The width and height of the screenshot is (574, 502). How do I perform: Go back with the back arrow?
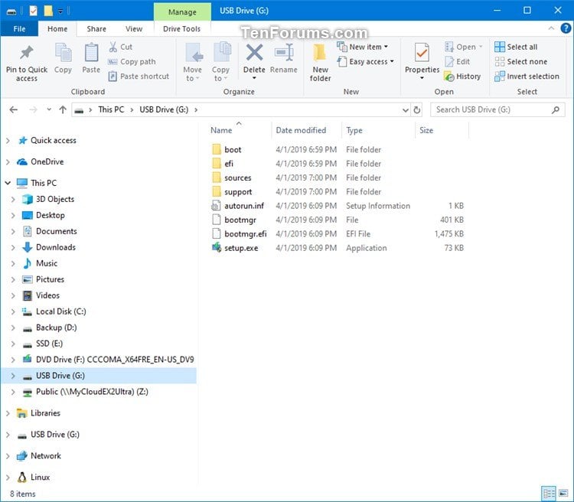14,109
